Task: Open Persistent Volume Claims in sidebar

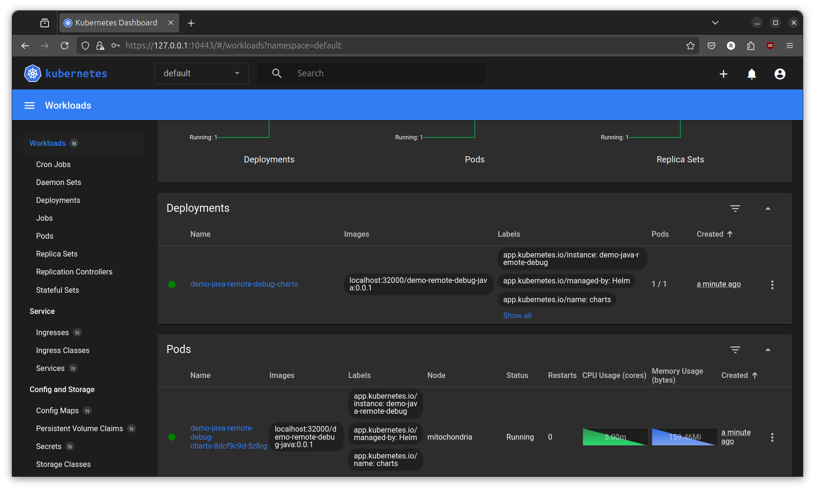Action: click(x=80, y=428)
